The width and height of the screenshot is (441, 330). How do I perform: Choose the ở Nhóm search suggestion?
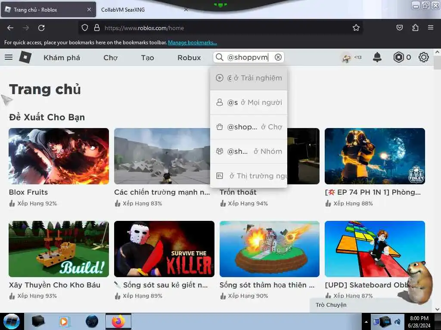[248, 151]
